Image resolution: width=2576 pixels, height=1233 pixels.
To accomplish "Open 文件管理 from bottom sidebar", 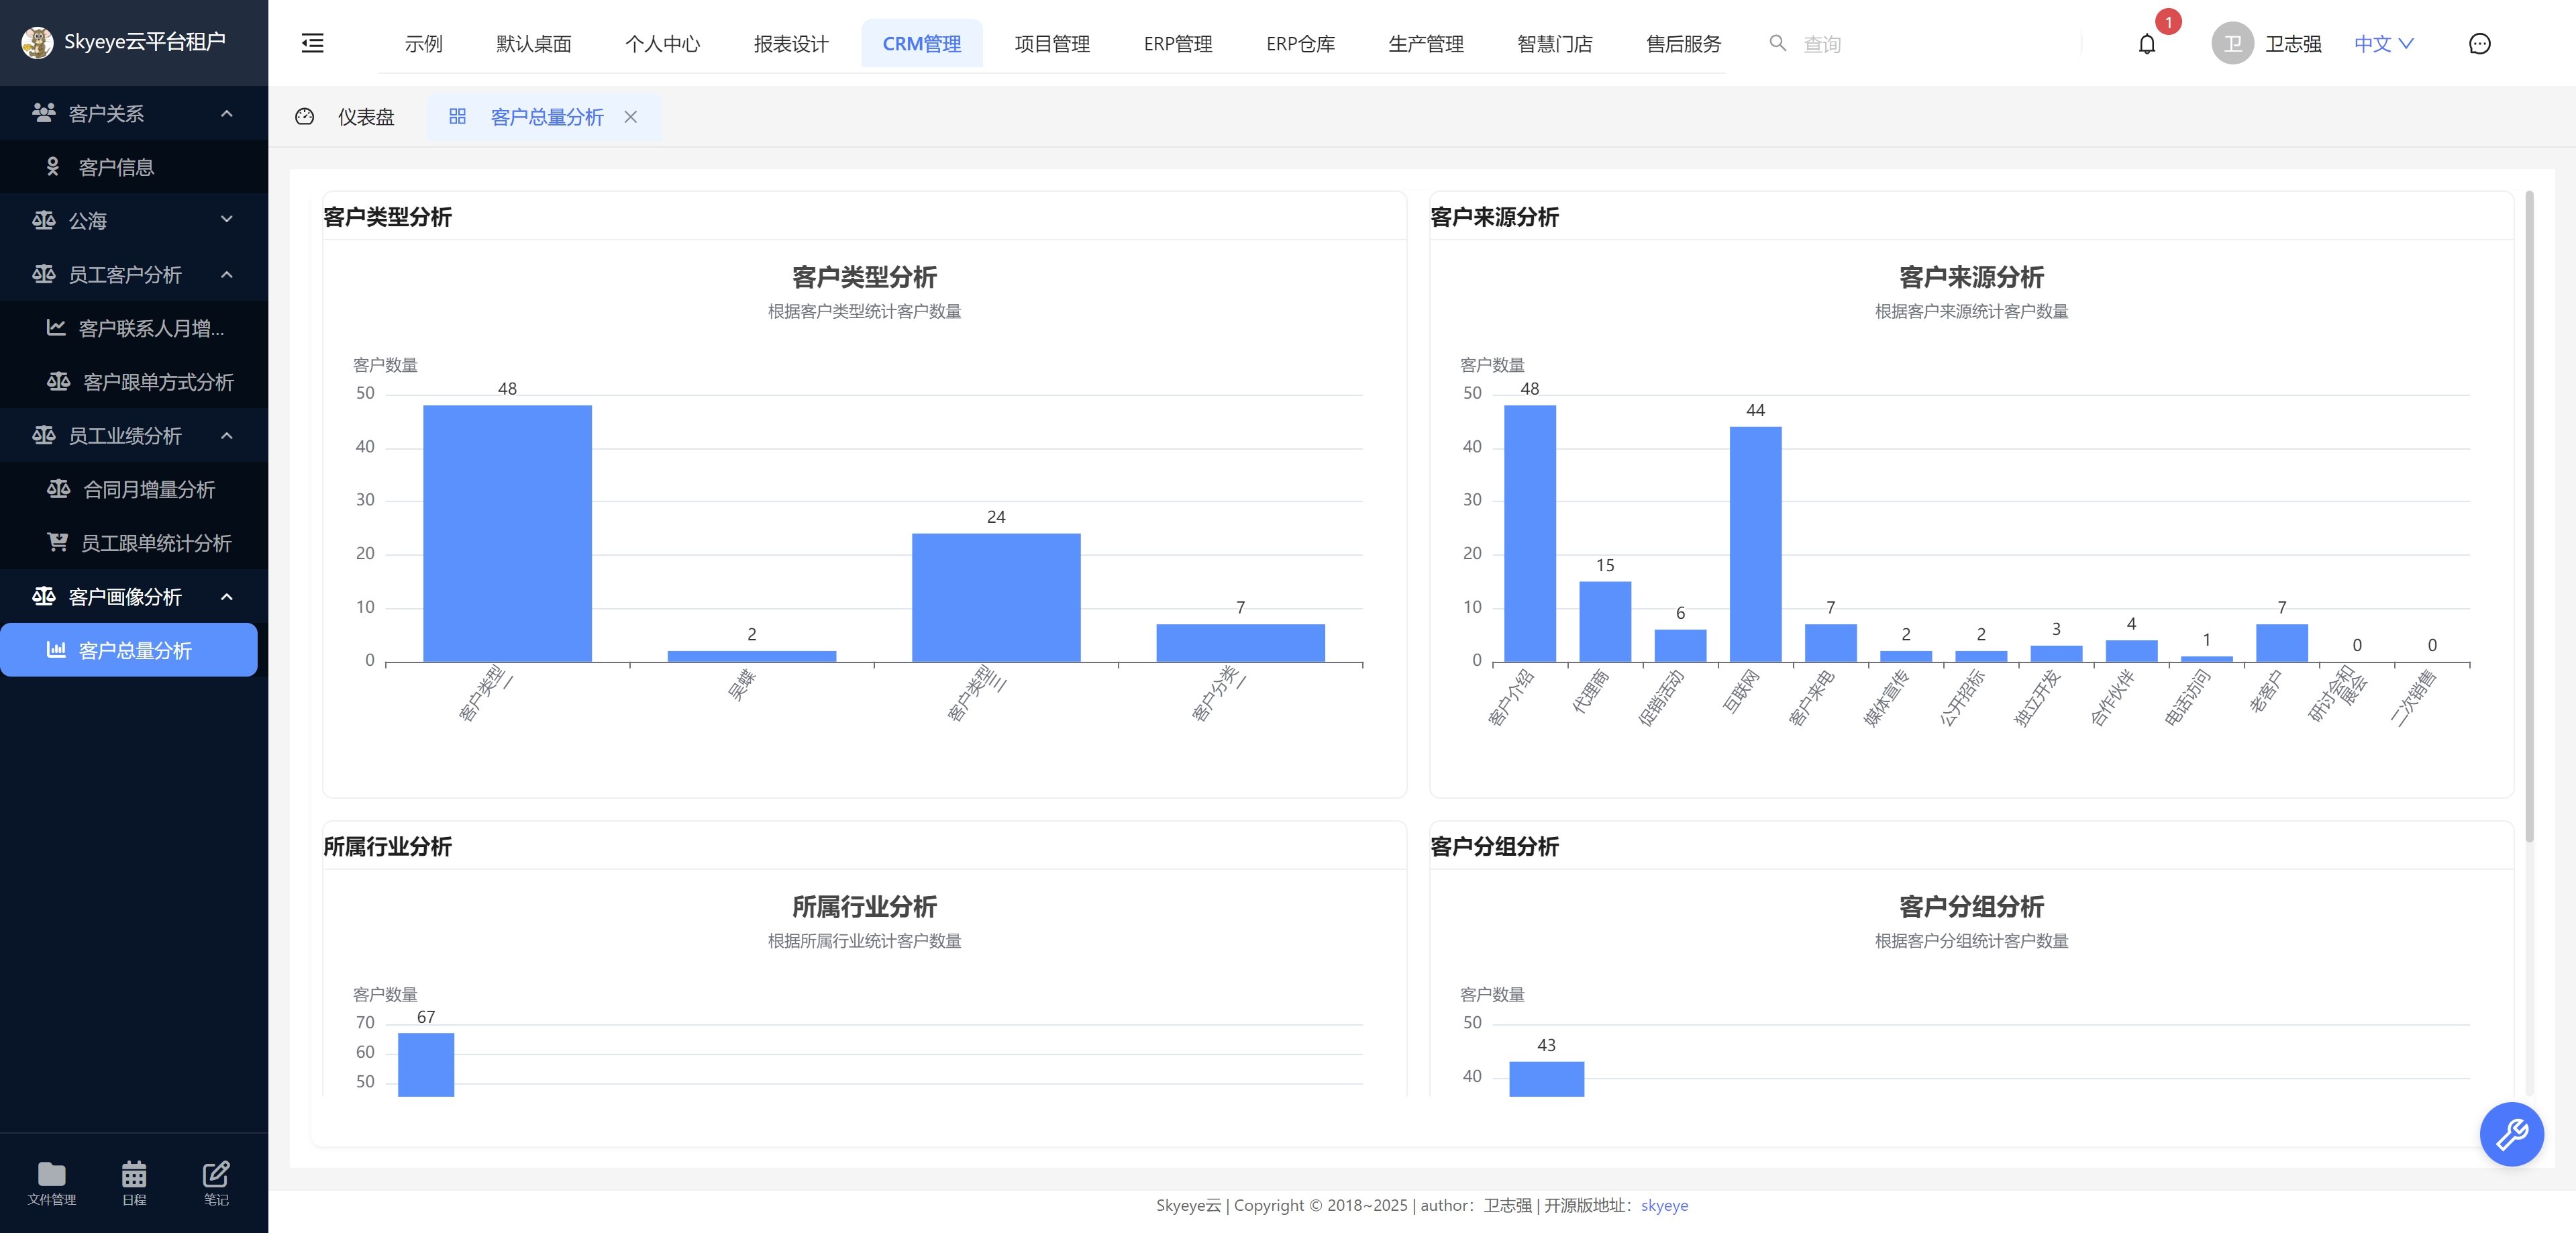I will pos(51,1183).
